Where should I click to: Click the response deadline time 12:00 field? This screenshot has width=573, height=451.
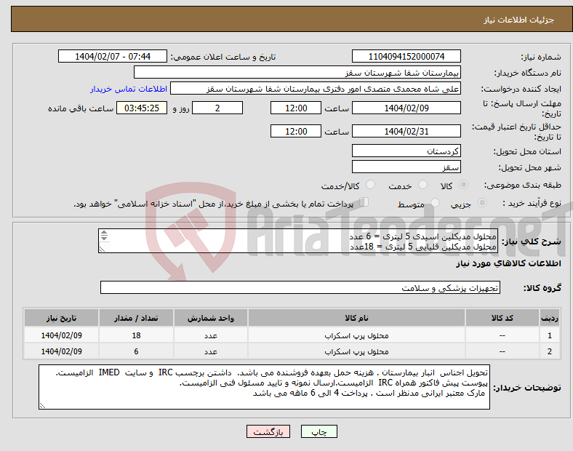(x=296, y=108)
